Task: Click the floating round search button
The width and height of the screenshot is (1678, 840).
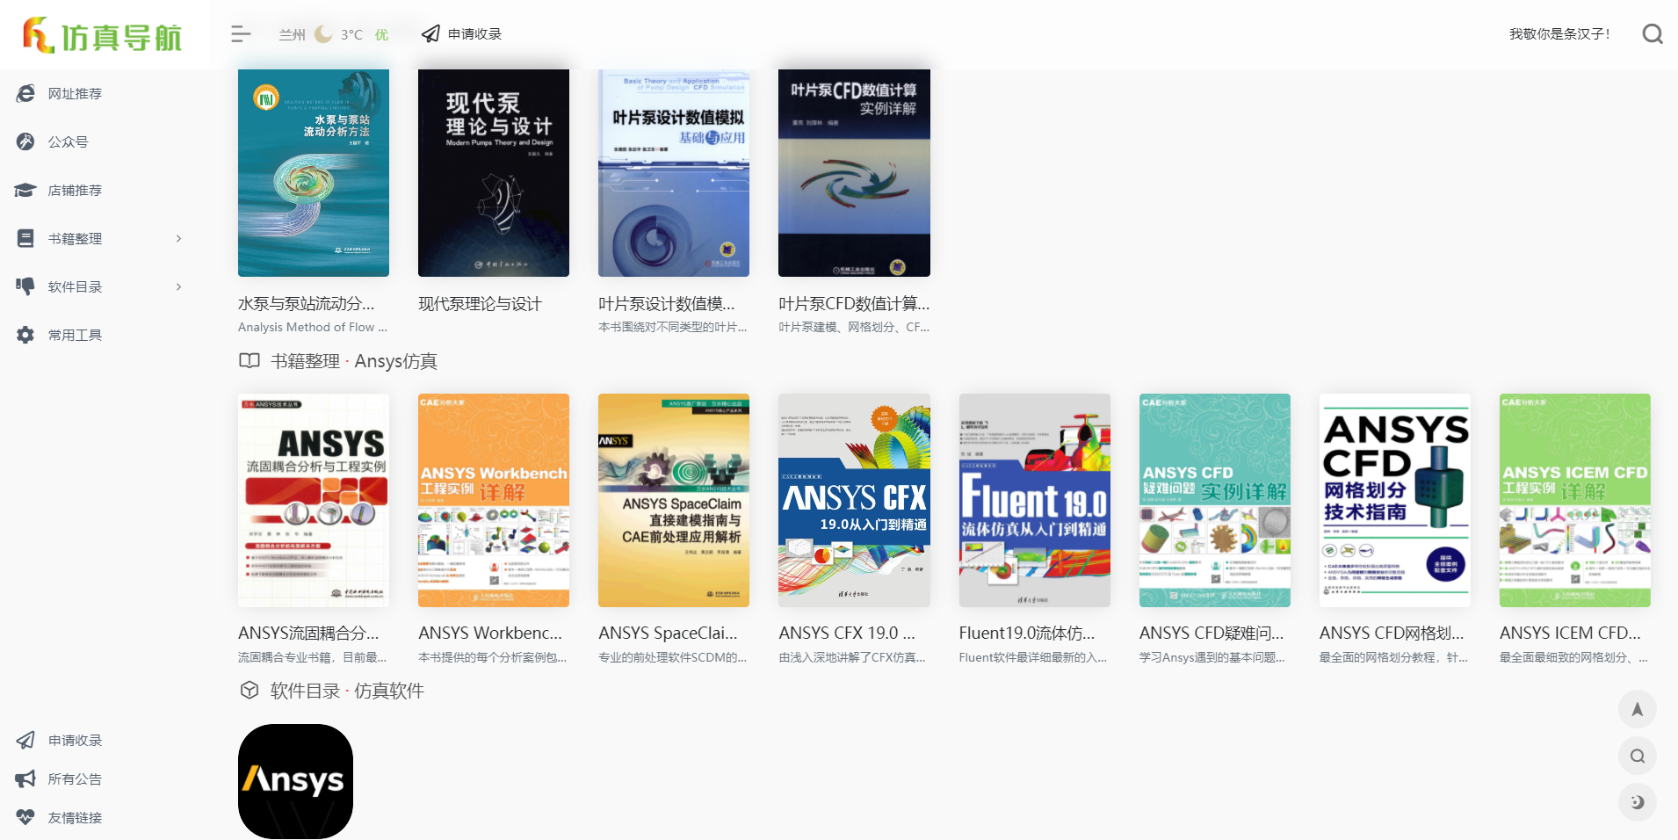Action: click(x=1638, y=756)
